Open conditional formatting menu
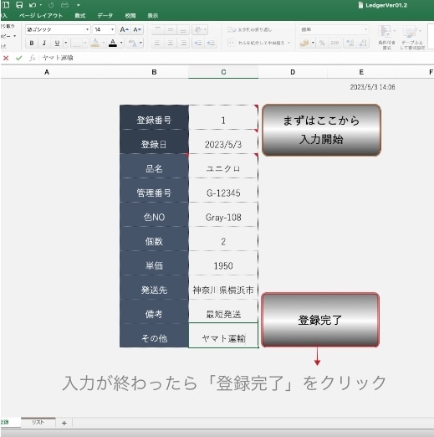The width and height of the screenshot is (434, 437). [x=386, y=37]
